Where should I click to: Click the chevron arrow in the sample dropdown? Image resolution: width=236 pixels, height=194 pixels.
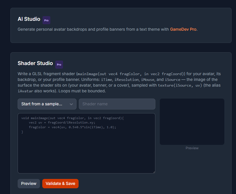(x=71, y=104)
